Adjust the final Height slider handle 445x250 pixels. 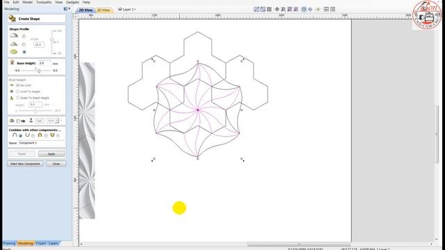pyautogui.click(x=35, y=110)
